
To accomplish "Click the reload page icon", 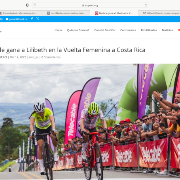I will coord(146,5).
